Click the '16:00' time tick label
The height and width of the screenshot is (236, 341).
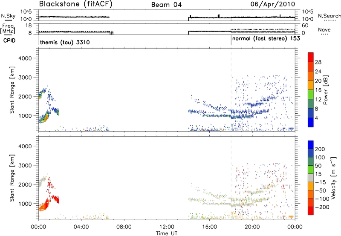pos(209,227)
